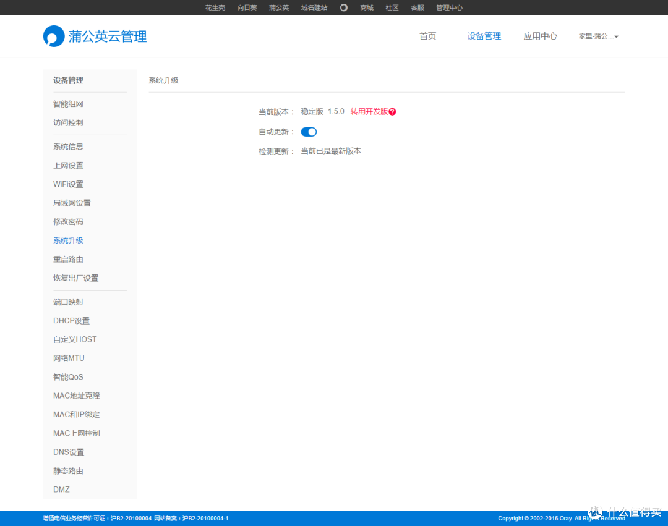This screenshot has width=668, height=526.
Task: Click the circular Oray icon in top bar
Action: click(x=343, y=7)
